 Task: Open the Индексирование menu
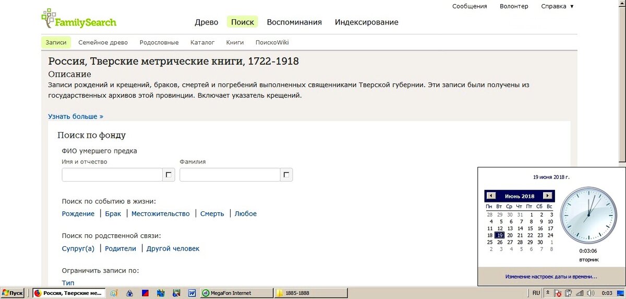[367, 22]
